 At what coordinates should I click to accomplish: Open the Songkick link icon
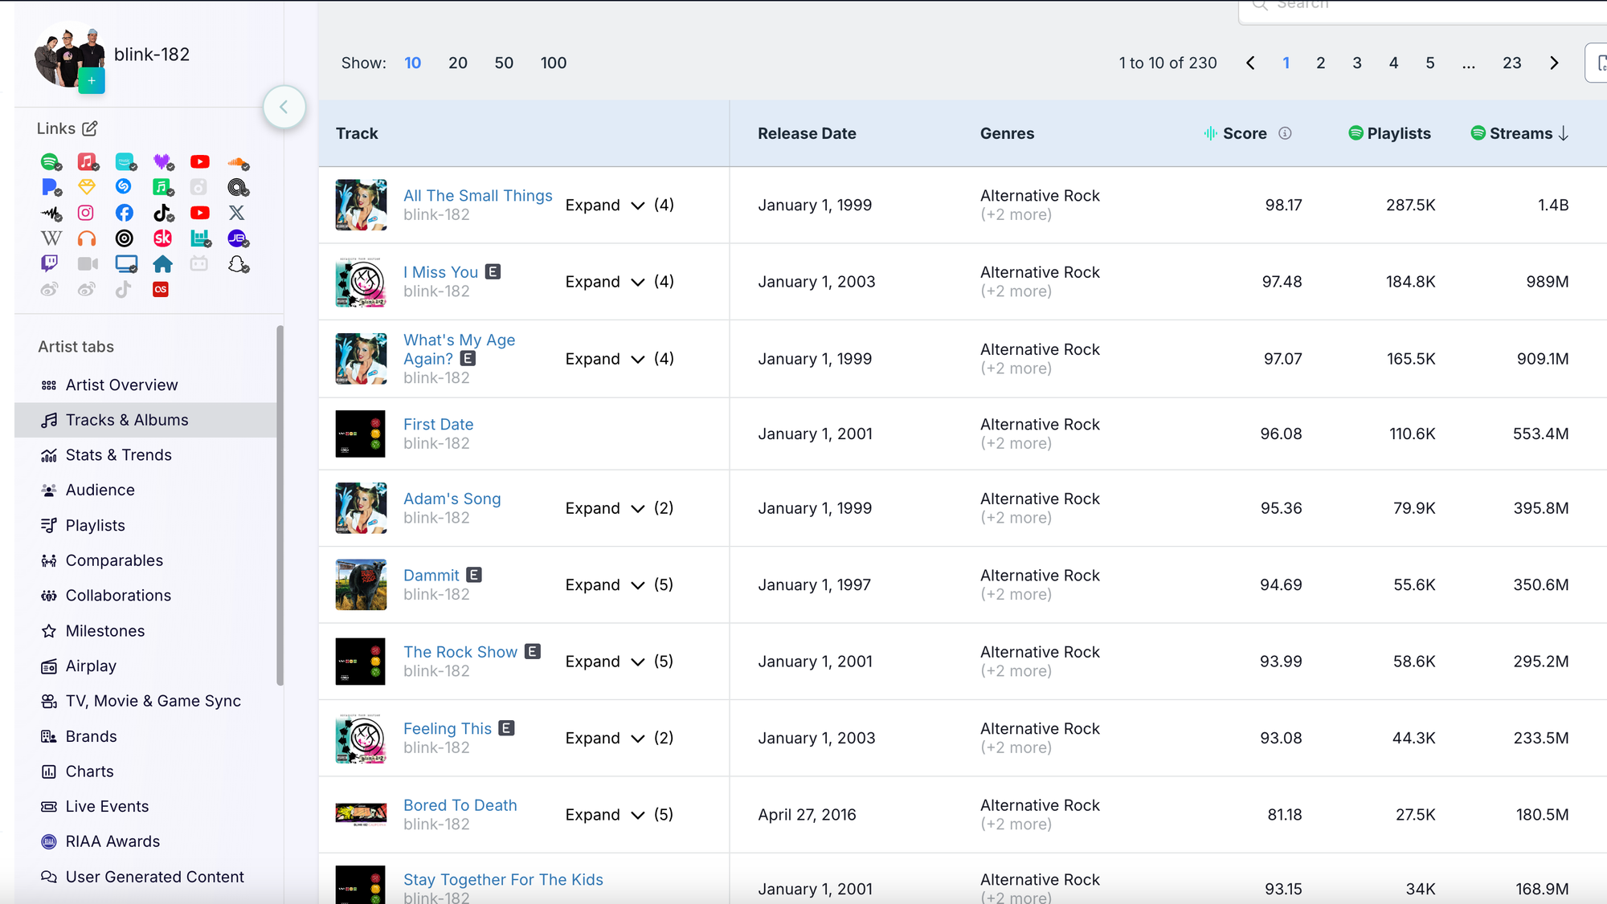pyautogui.click(x=162, y=238)
